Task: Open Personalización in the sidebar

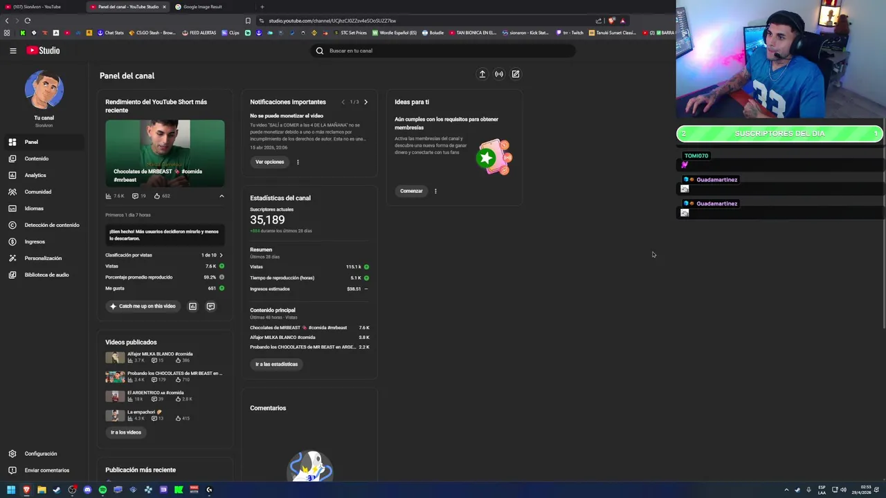Action: tap(43, 258)
